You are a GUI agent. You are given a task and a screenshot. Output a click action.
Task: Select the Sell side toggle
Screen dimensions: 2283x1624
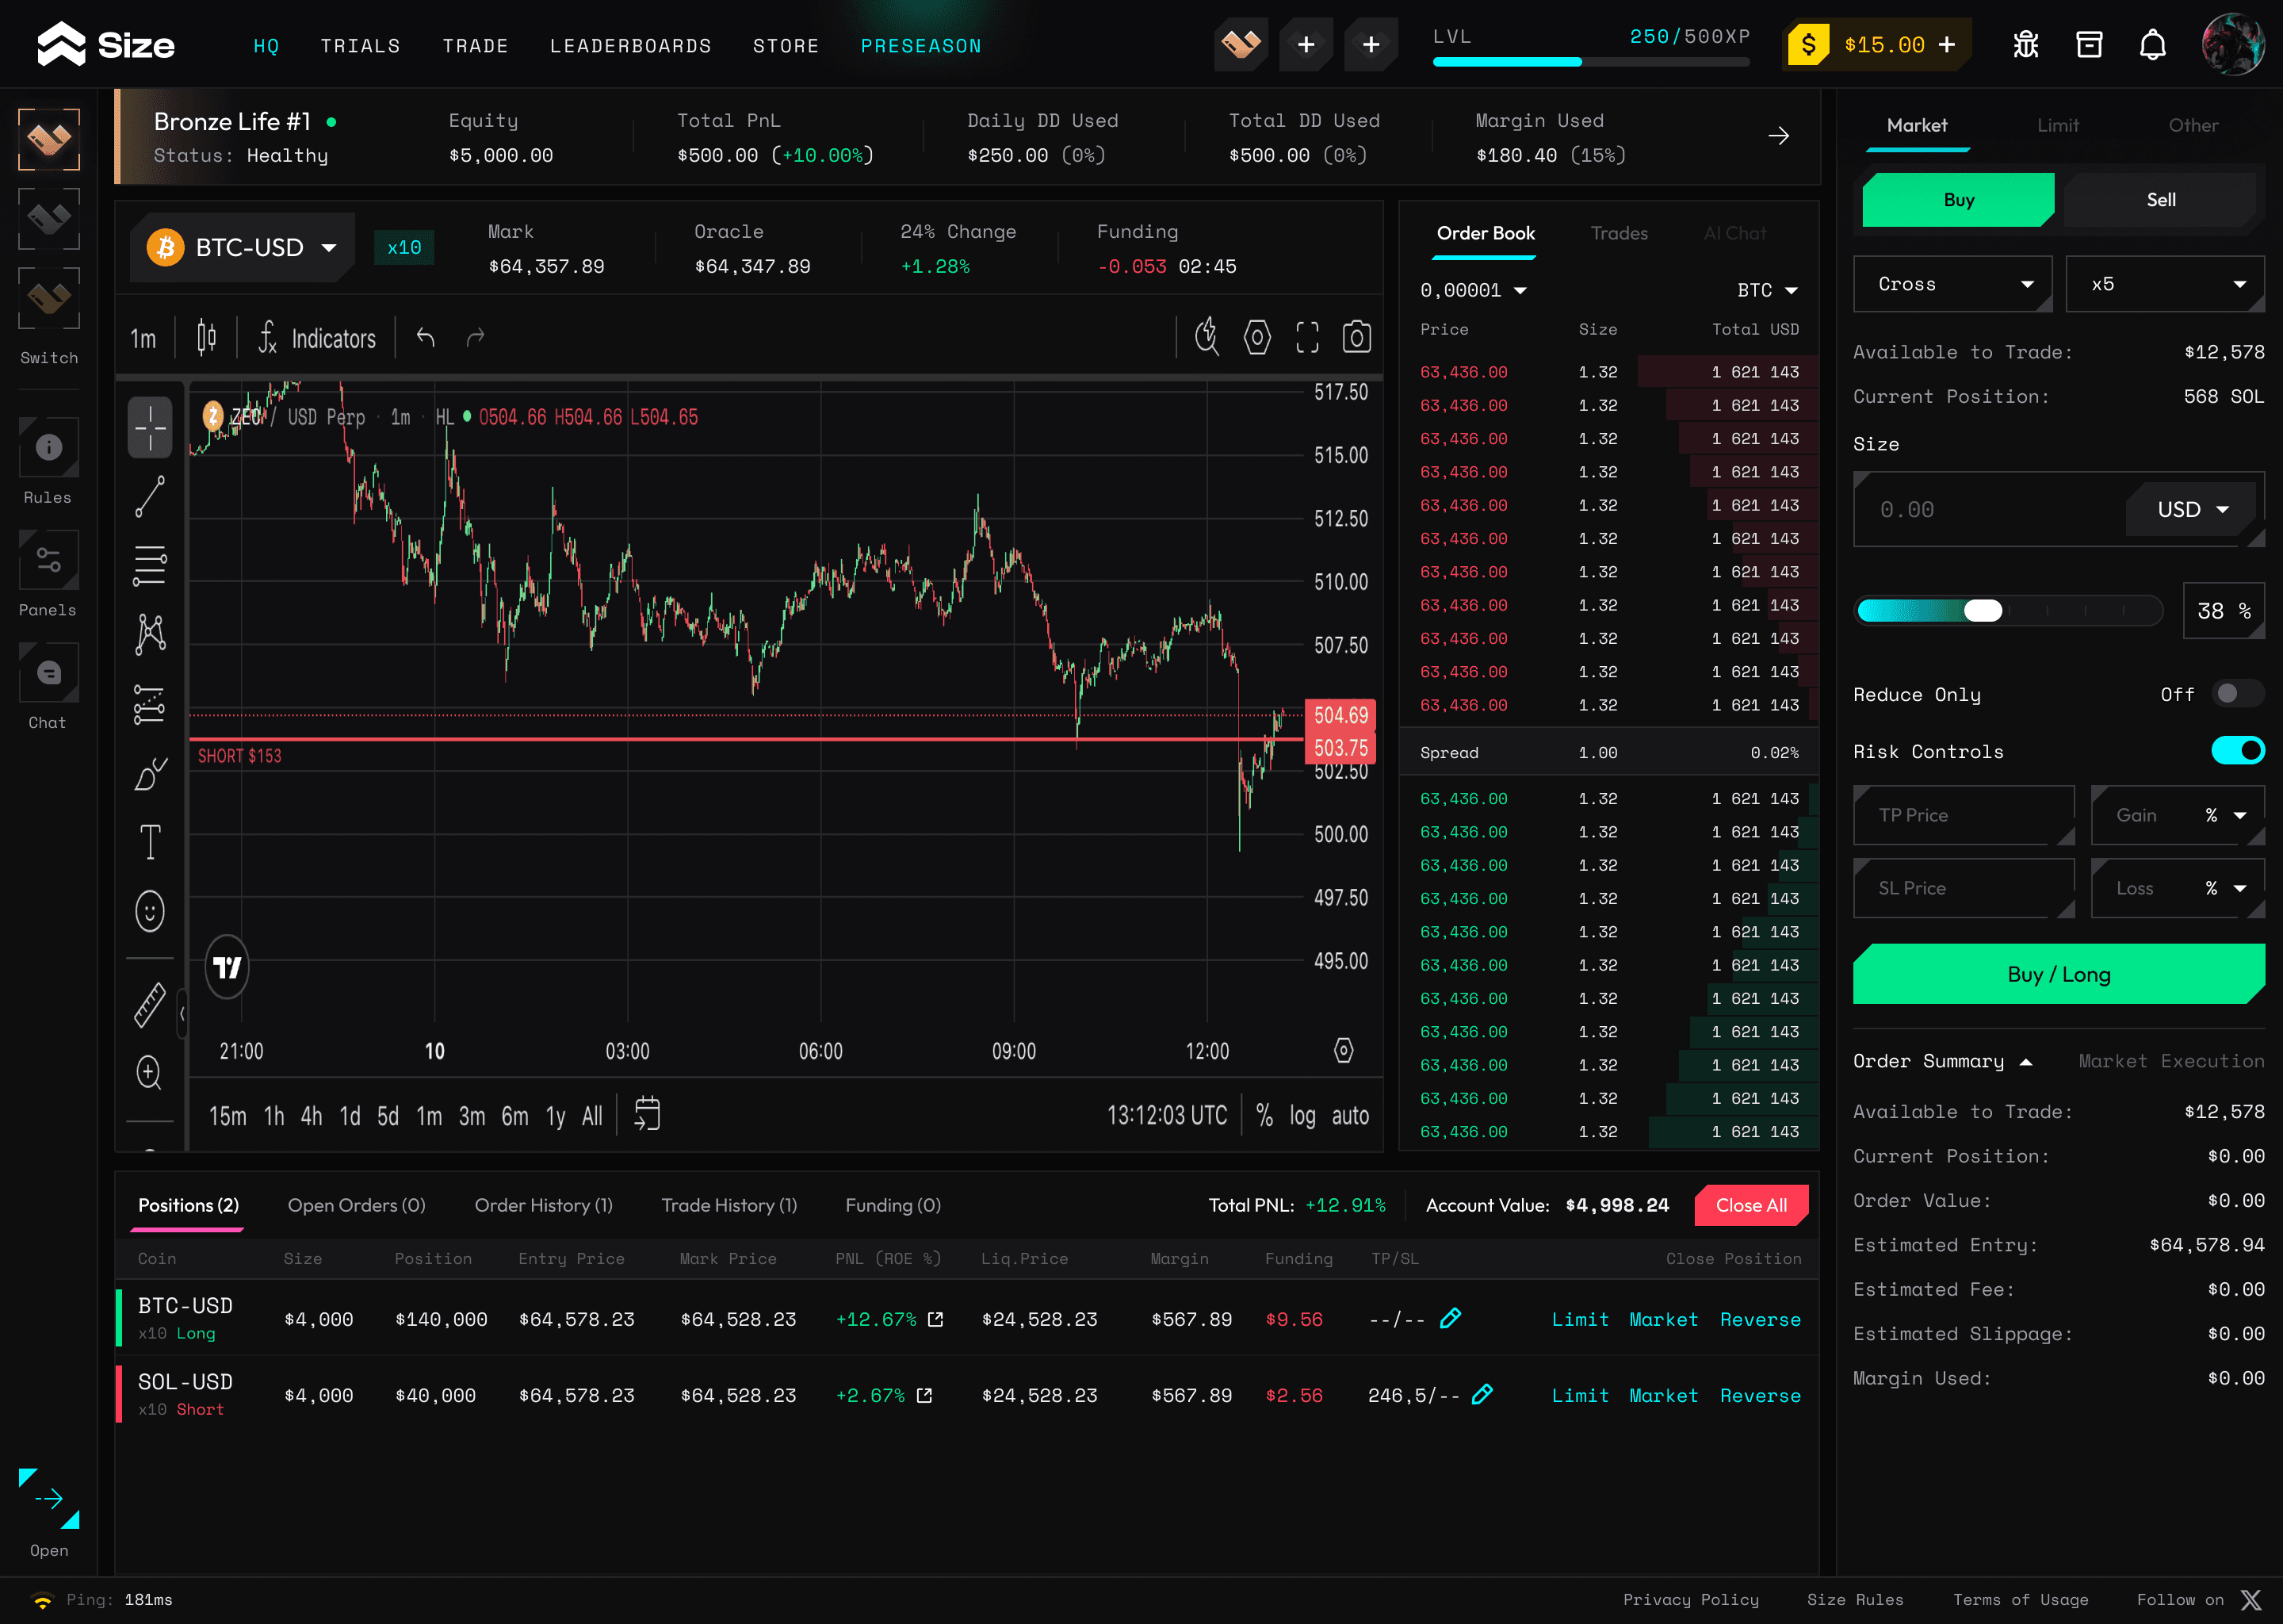point(2160,200)
